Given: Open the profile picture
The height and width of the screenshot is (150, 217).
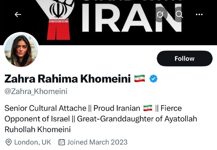Looking at the screenshot, I should coord(21,51).
